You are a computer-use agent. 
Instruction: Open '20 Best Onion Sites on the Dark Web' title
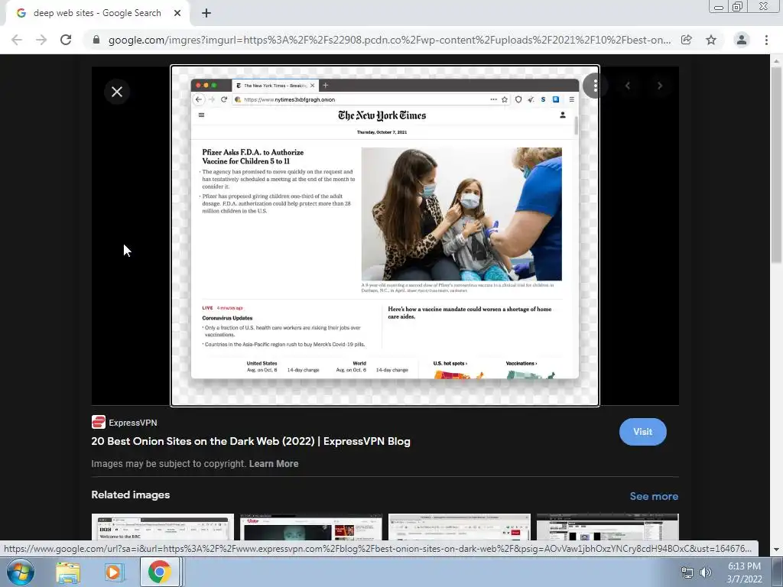pos(251,441)
